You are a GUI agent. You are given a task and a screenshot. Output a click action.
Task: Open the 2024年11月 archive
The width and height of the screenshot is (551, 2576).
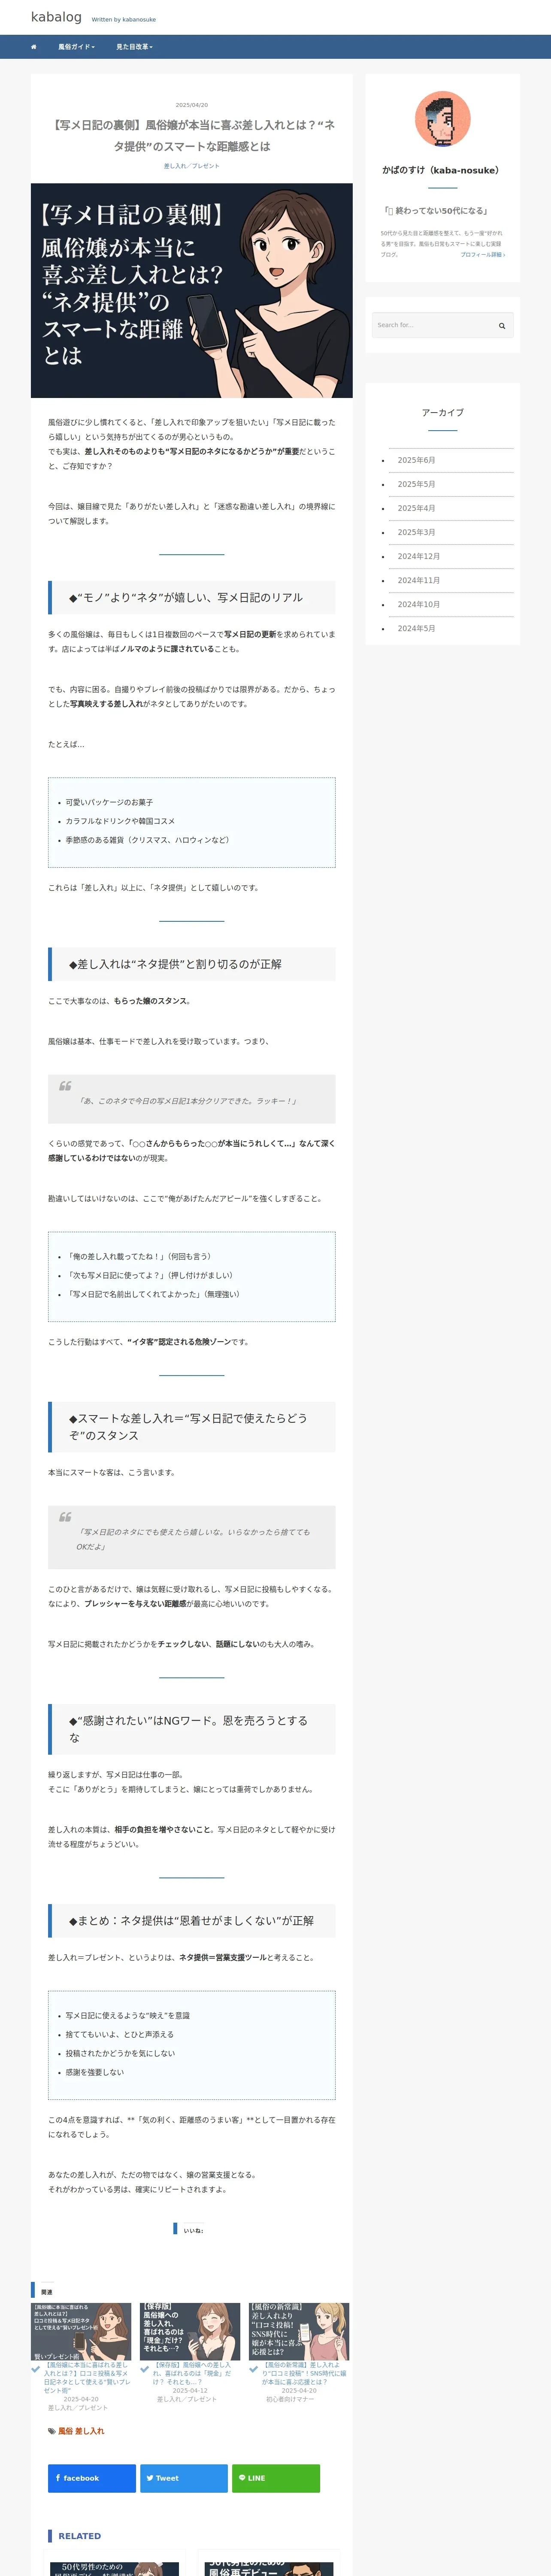(x=418, y=580)
